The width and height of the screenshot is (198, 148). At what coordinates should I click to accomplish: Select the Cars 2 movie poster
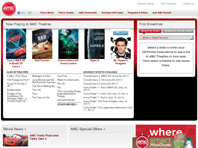click(16, 44)
